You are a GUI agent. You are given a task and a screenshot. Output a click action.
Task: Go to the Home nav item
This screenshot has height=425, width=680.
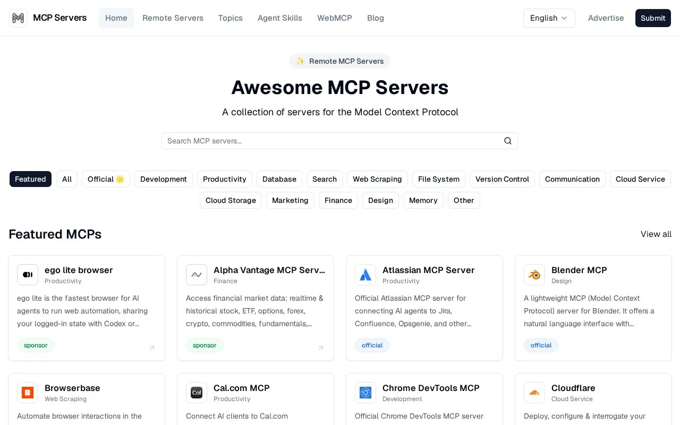click(x=116, y=18)
